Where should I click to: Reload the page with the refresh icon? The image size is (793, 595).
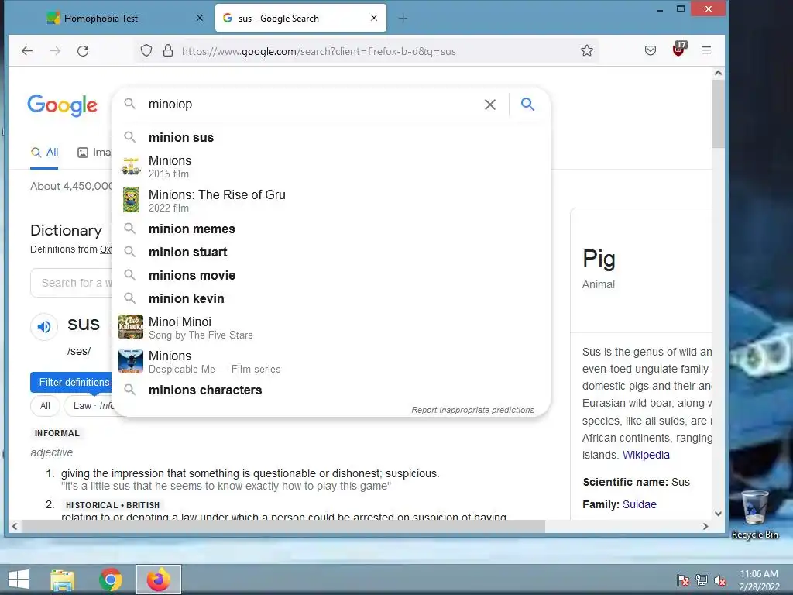pos(83,50)
